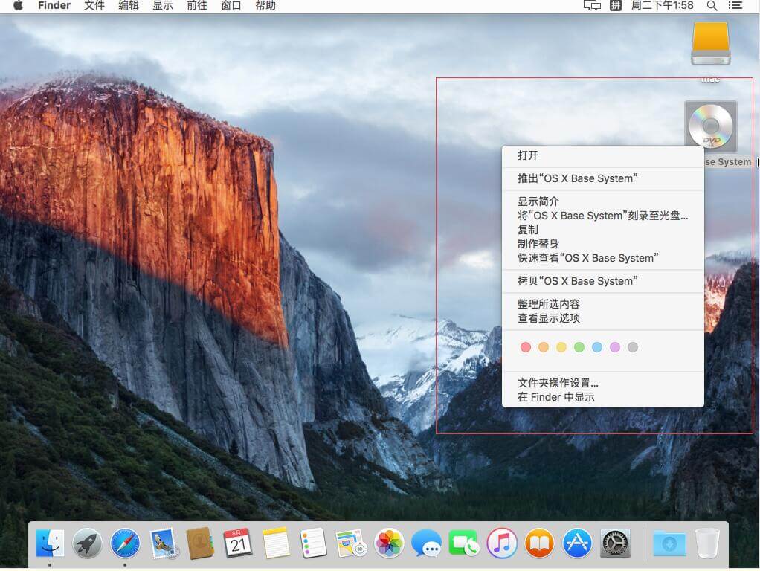
Task: Open App Store icon in Dock
Action: click(577, 543)
